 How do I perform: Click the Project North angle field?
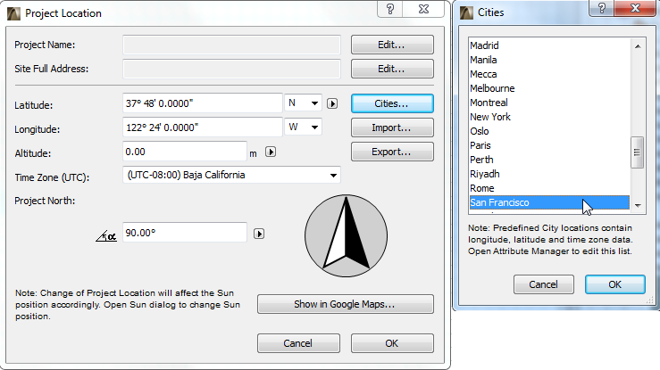184,233
